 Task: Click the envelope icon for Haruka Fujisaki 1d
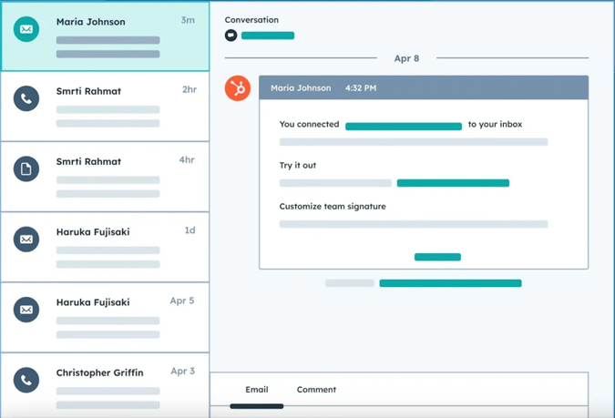[x=26, y=240]
